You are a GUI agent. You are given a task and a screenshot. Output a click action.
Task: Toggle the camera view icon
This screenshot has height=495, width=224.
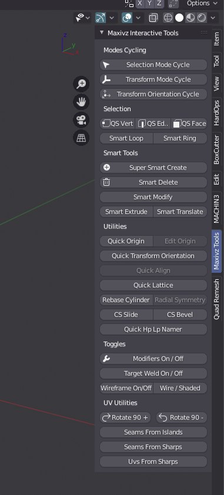coord(81,120)
